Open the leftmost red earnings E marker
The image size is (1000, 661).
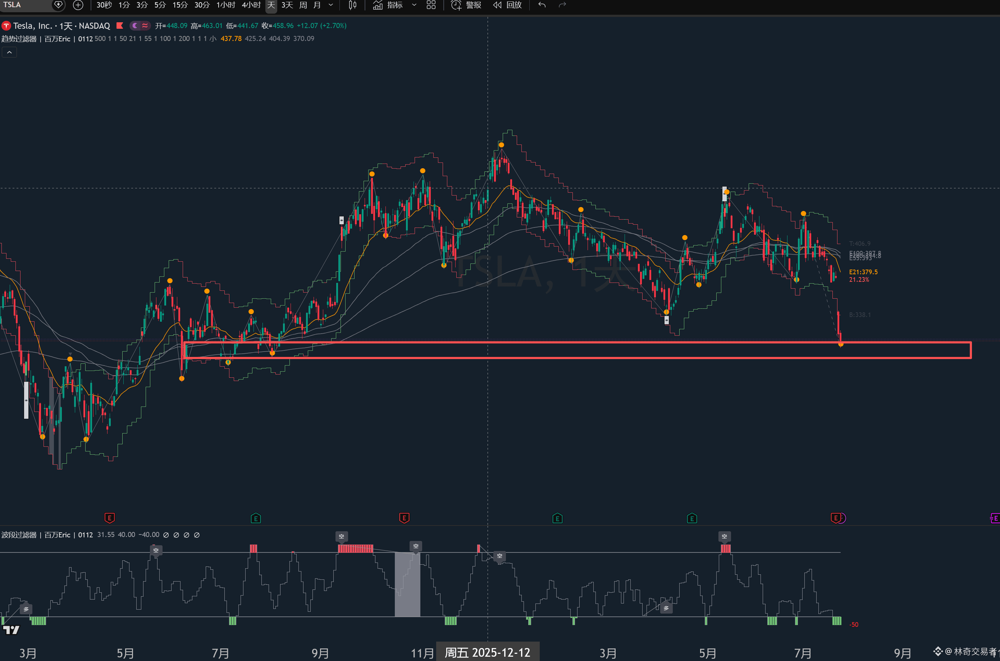[109, 518]
